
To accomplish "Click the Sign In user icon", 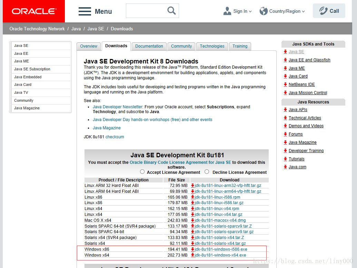I will (x=227, y=11).
